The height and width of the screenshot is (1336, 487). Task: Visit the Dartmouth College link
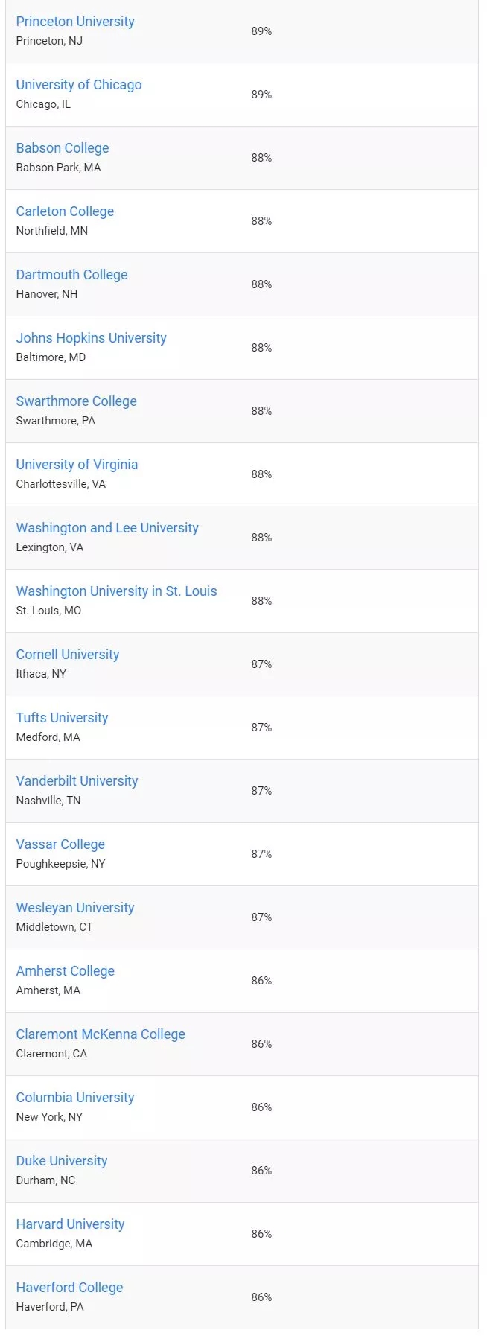(x=71, y=275)
